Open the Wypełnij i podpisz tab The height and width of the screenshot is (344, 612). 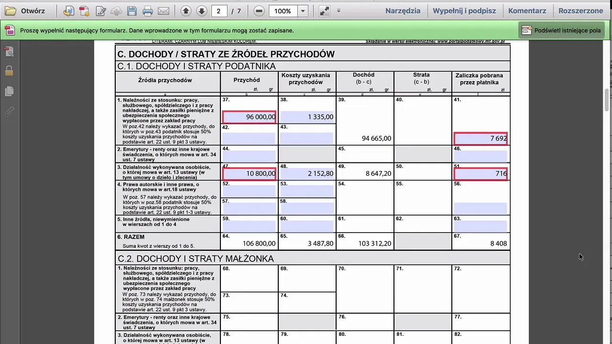pos(464,11)
